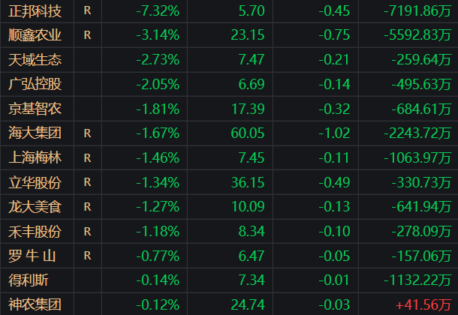Select stock name 立华股份
Screen dimensions: 458x315
pyautogui.click(x=35, y=182)
